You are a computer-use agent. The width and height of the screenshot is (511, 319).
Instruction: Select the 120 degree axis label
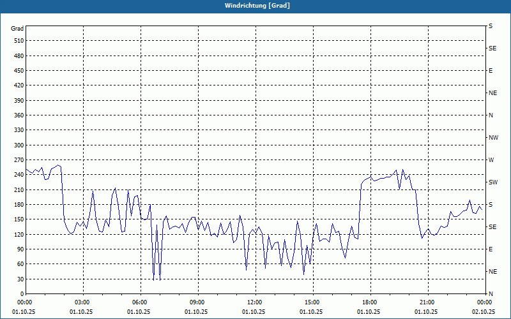tap(19, 234)
